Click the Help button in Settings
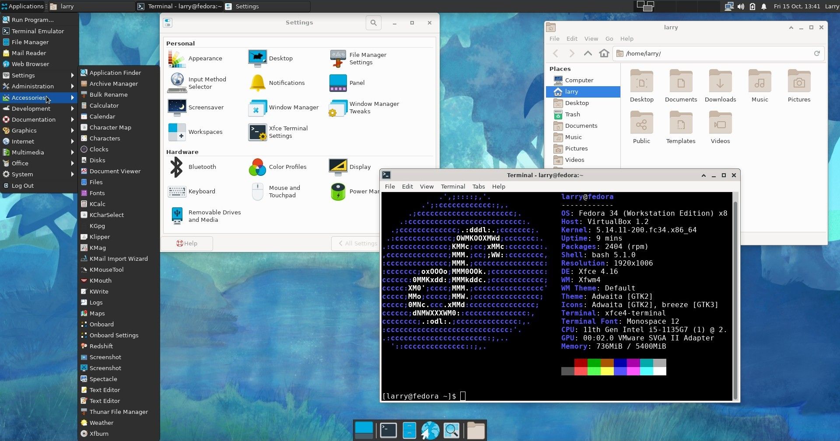This screenshot has width=840, height=441. pos(187,243)
